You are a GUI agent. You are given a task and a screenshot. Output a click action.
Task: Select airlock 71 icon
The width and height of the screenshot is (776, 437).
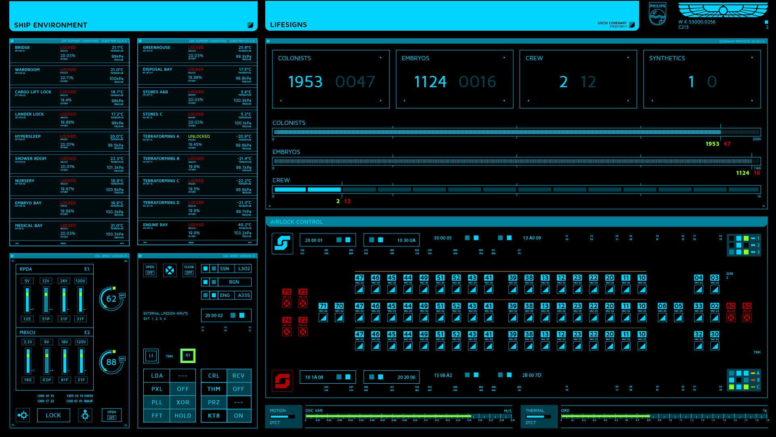coord(323,317)
